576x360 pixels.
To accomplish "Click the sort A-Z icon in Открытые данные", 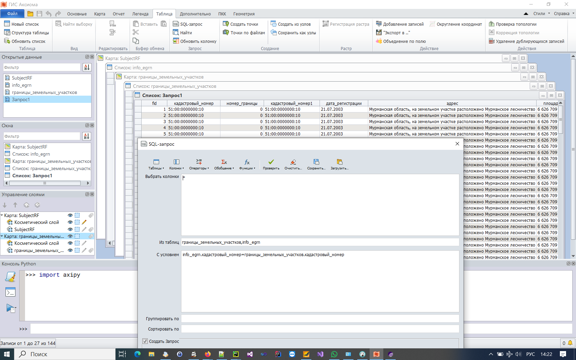I will [x=87, y=68].
